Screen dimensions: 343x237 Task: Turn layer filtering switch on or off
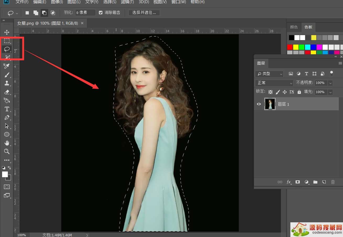pyautogui.click(x=331, y=73)
